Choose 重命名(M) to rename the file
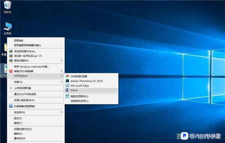225x143 pixels. 19,139
